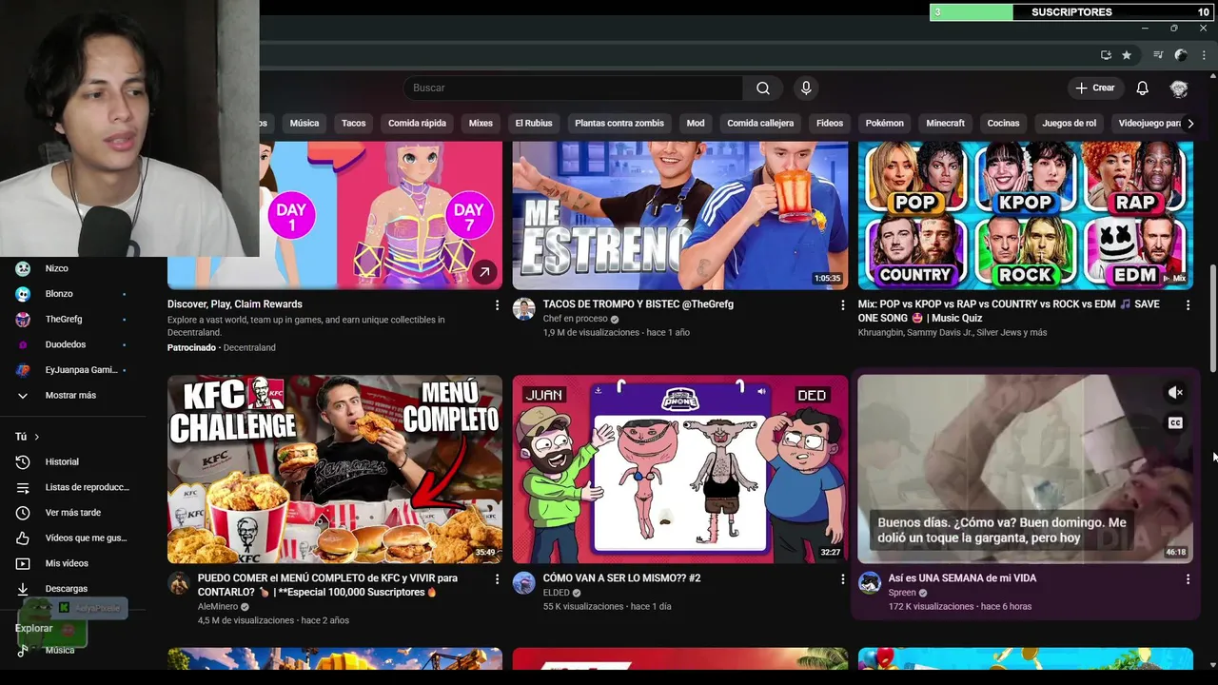
Task: Open options menu for Decentraland ad
Action: click(497, 305)
